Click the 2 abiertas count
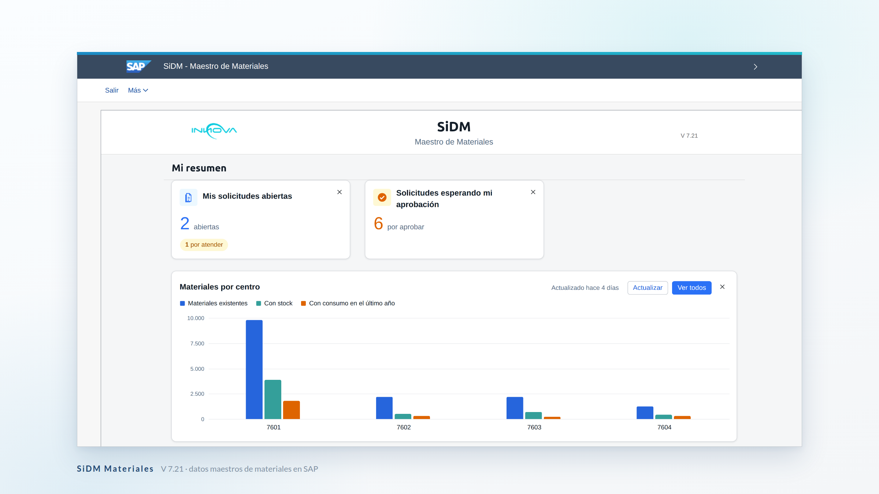 coord(200,224)
